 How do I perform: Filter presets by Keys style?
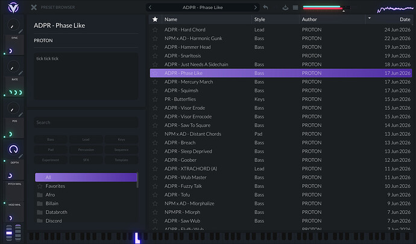[122, 140]
